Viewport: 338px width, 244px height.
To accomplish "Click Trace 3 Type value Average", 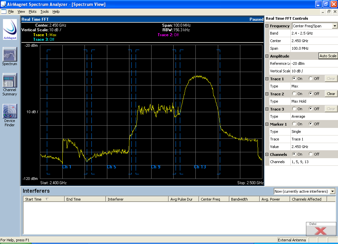I will (314, 116).
